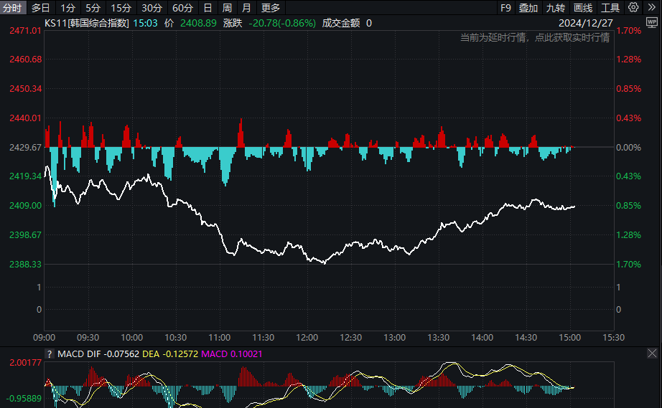Click KS11[韩国综合指数] index name
This screenshot has width=662, height=408.
[x=87, y=23]
